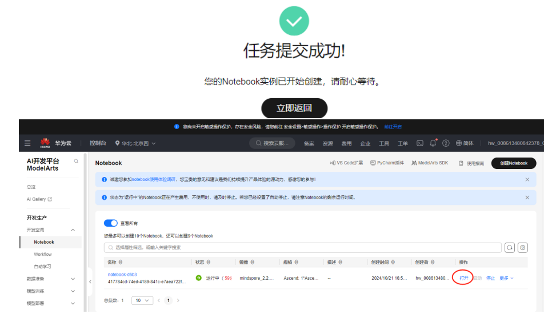Open the help question mark icon
Image resolution: width=544 pixels, height=322 pixels.
click(x=446, y=143)
